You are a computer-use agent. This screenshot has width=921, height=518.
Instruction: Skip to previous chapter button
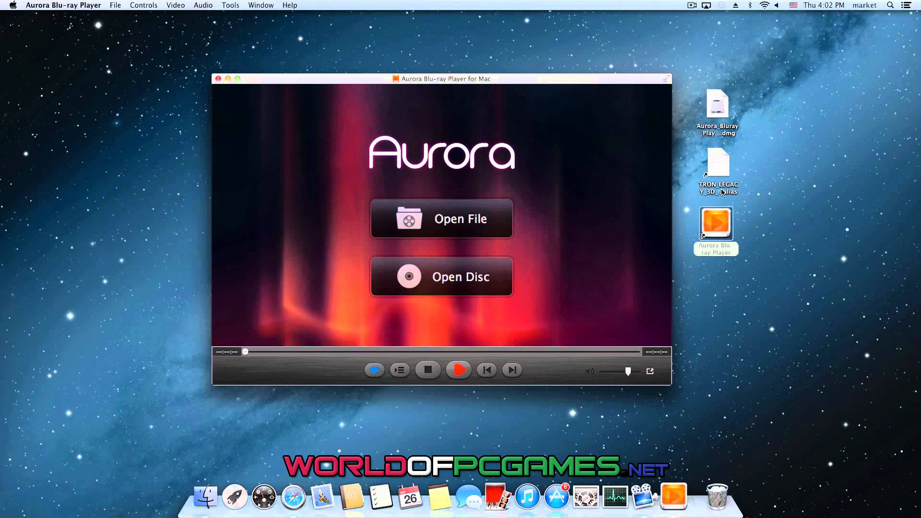click(486, 370)
